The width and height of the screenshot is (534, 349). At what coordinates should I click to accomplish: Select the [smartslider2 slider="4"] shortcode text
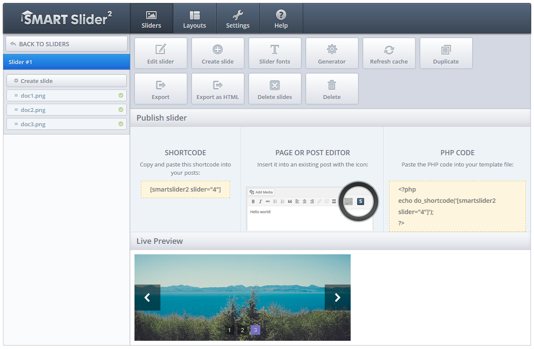click(x=185, y=189)
